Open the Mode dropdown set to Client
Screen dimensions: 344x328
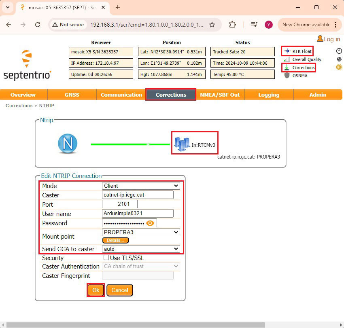(141, 186)
